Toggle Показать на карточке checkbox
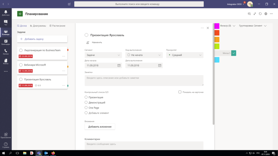Screen dimensions: 278x156 (180, 92)
